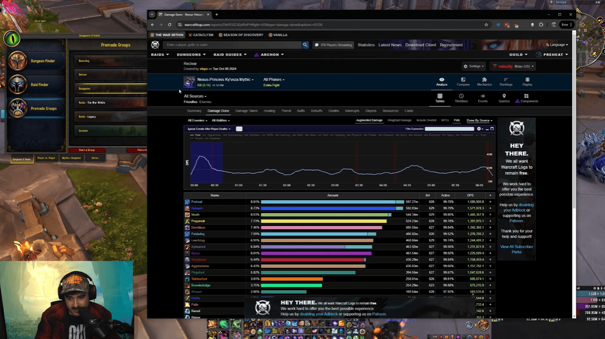The height and width of the screenshot is (339, 605).
Task: Open the Replay view icon
Action: [527, 80]
